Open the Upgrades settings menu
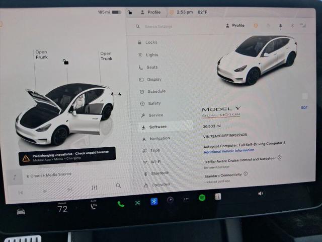The height and width of the screenshot is (242, 322). click(157, 185)
